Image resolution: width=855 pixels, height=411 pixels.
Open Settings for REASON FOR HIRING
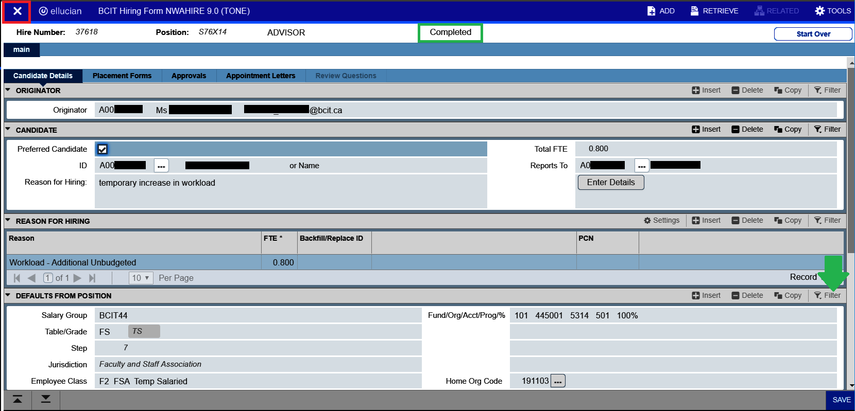pyautogui.click(x=661, y=220)
